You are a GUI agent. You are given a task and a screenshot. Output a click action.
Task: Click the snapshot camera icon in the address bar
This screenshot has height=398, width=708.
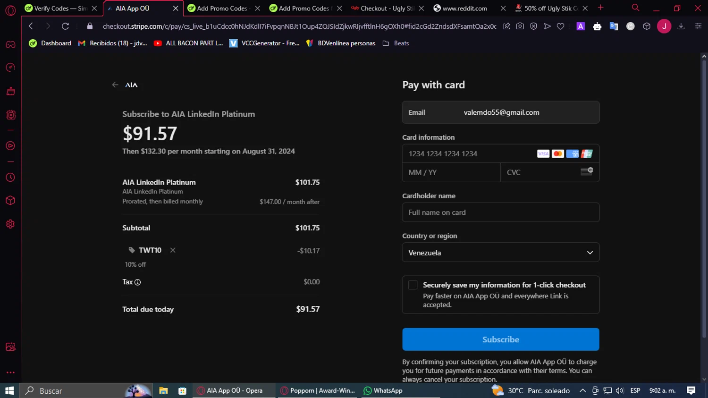pos(520,26)
